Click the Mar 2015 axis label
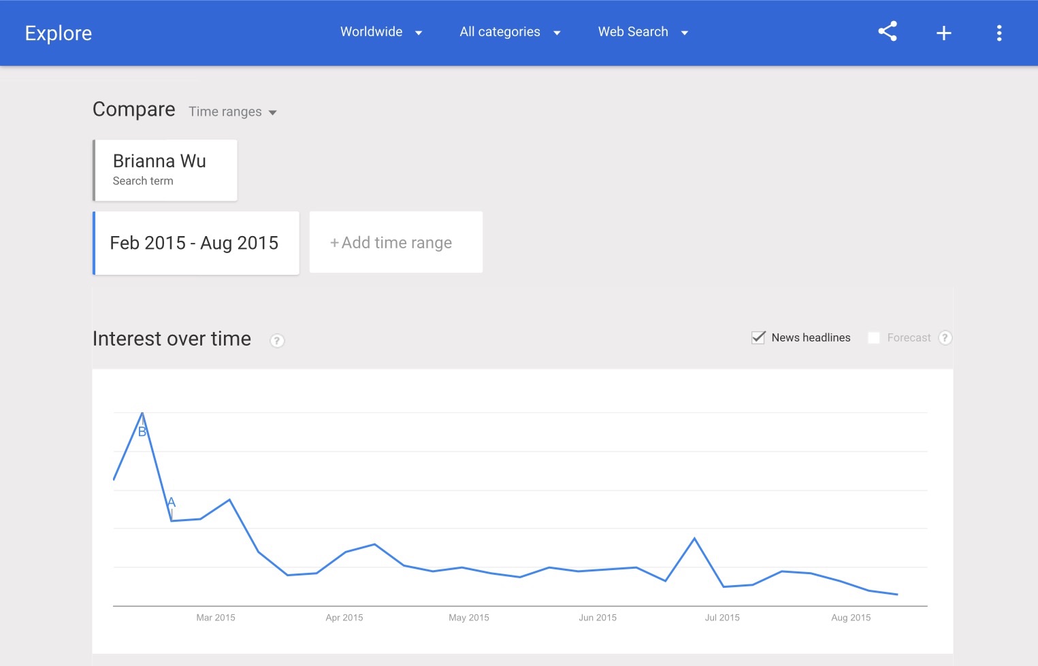The width and height of the screenshot is (1038, 666). [x=216, y=618]
